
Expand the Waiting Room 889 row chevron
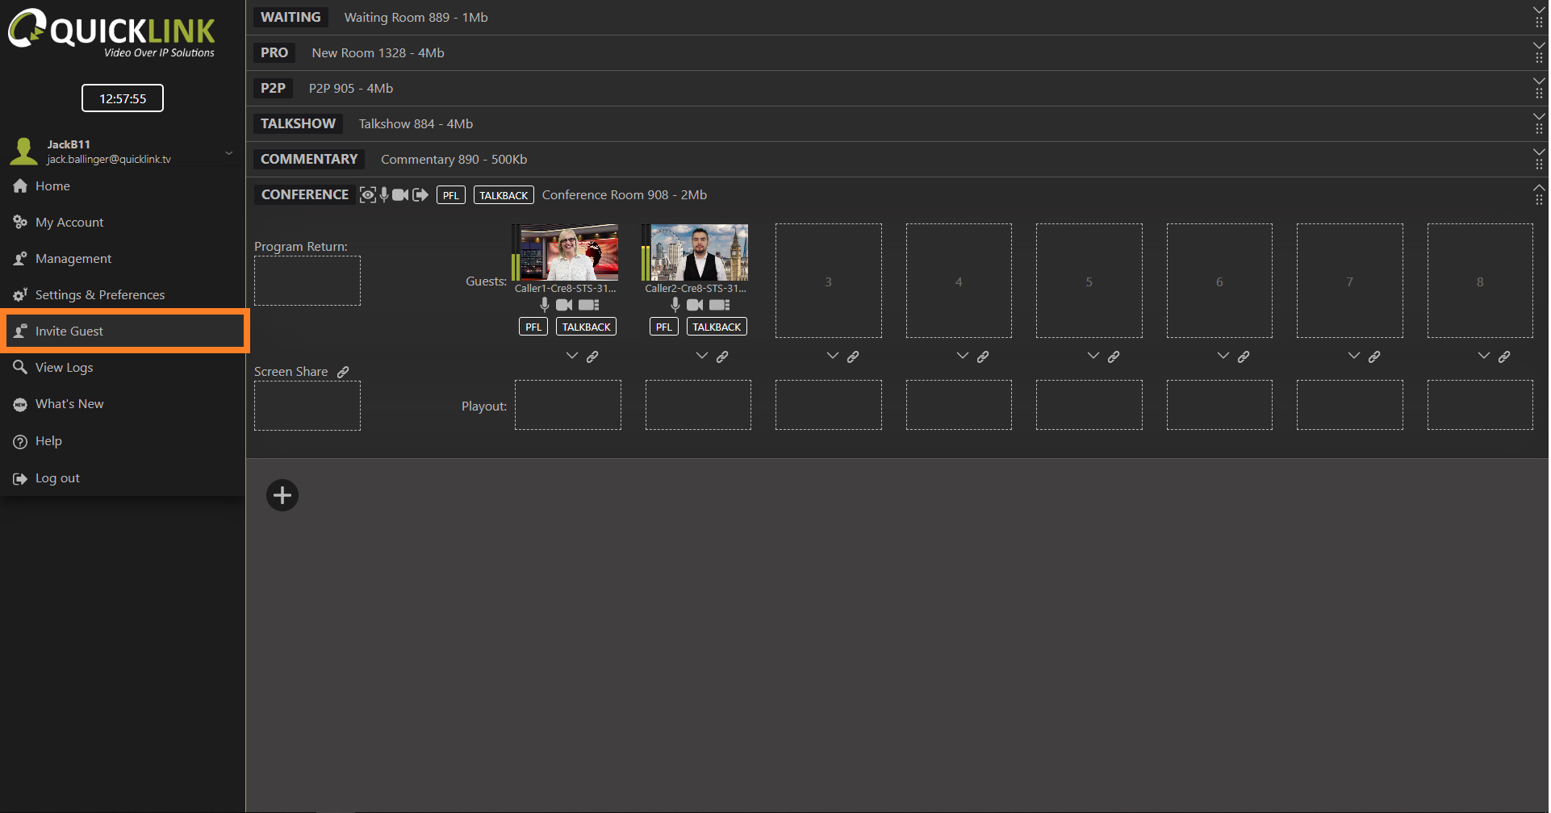click(1539, 10)
